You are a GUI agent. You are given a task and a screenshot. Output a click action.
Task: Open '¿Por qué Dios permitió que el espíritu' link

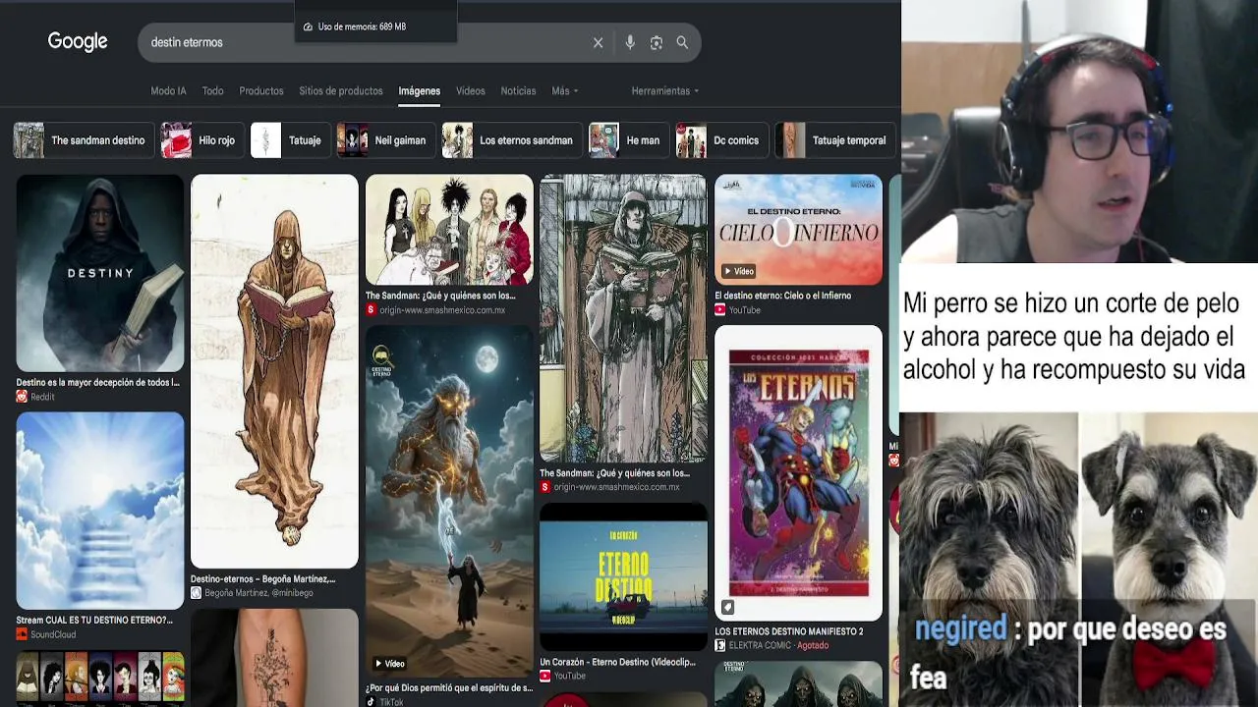[449, 688]
